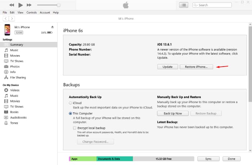Select Summary in Settings sidebar
The image size is (252, 165).
coord(28,45)
